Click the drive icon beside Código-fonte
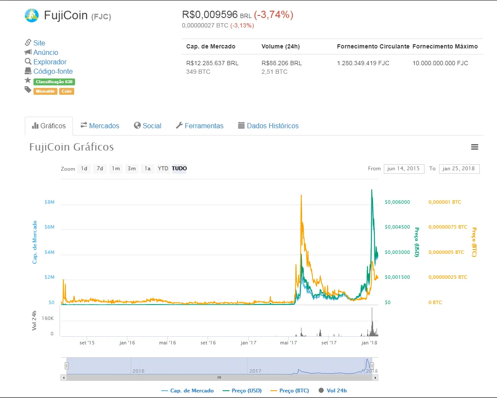The height and width of the screenshot is (398, 497). point(28,71)
